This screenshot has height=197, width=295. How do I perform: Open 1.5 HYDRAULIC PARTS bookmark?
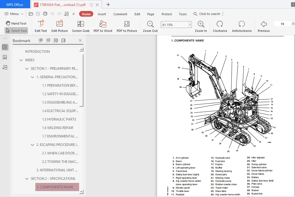(59, 119)
